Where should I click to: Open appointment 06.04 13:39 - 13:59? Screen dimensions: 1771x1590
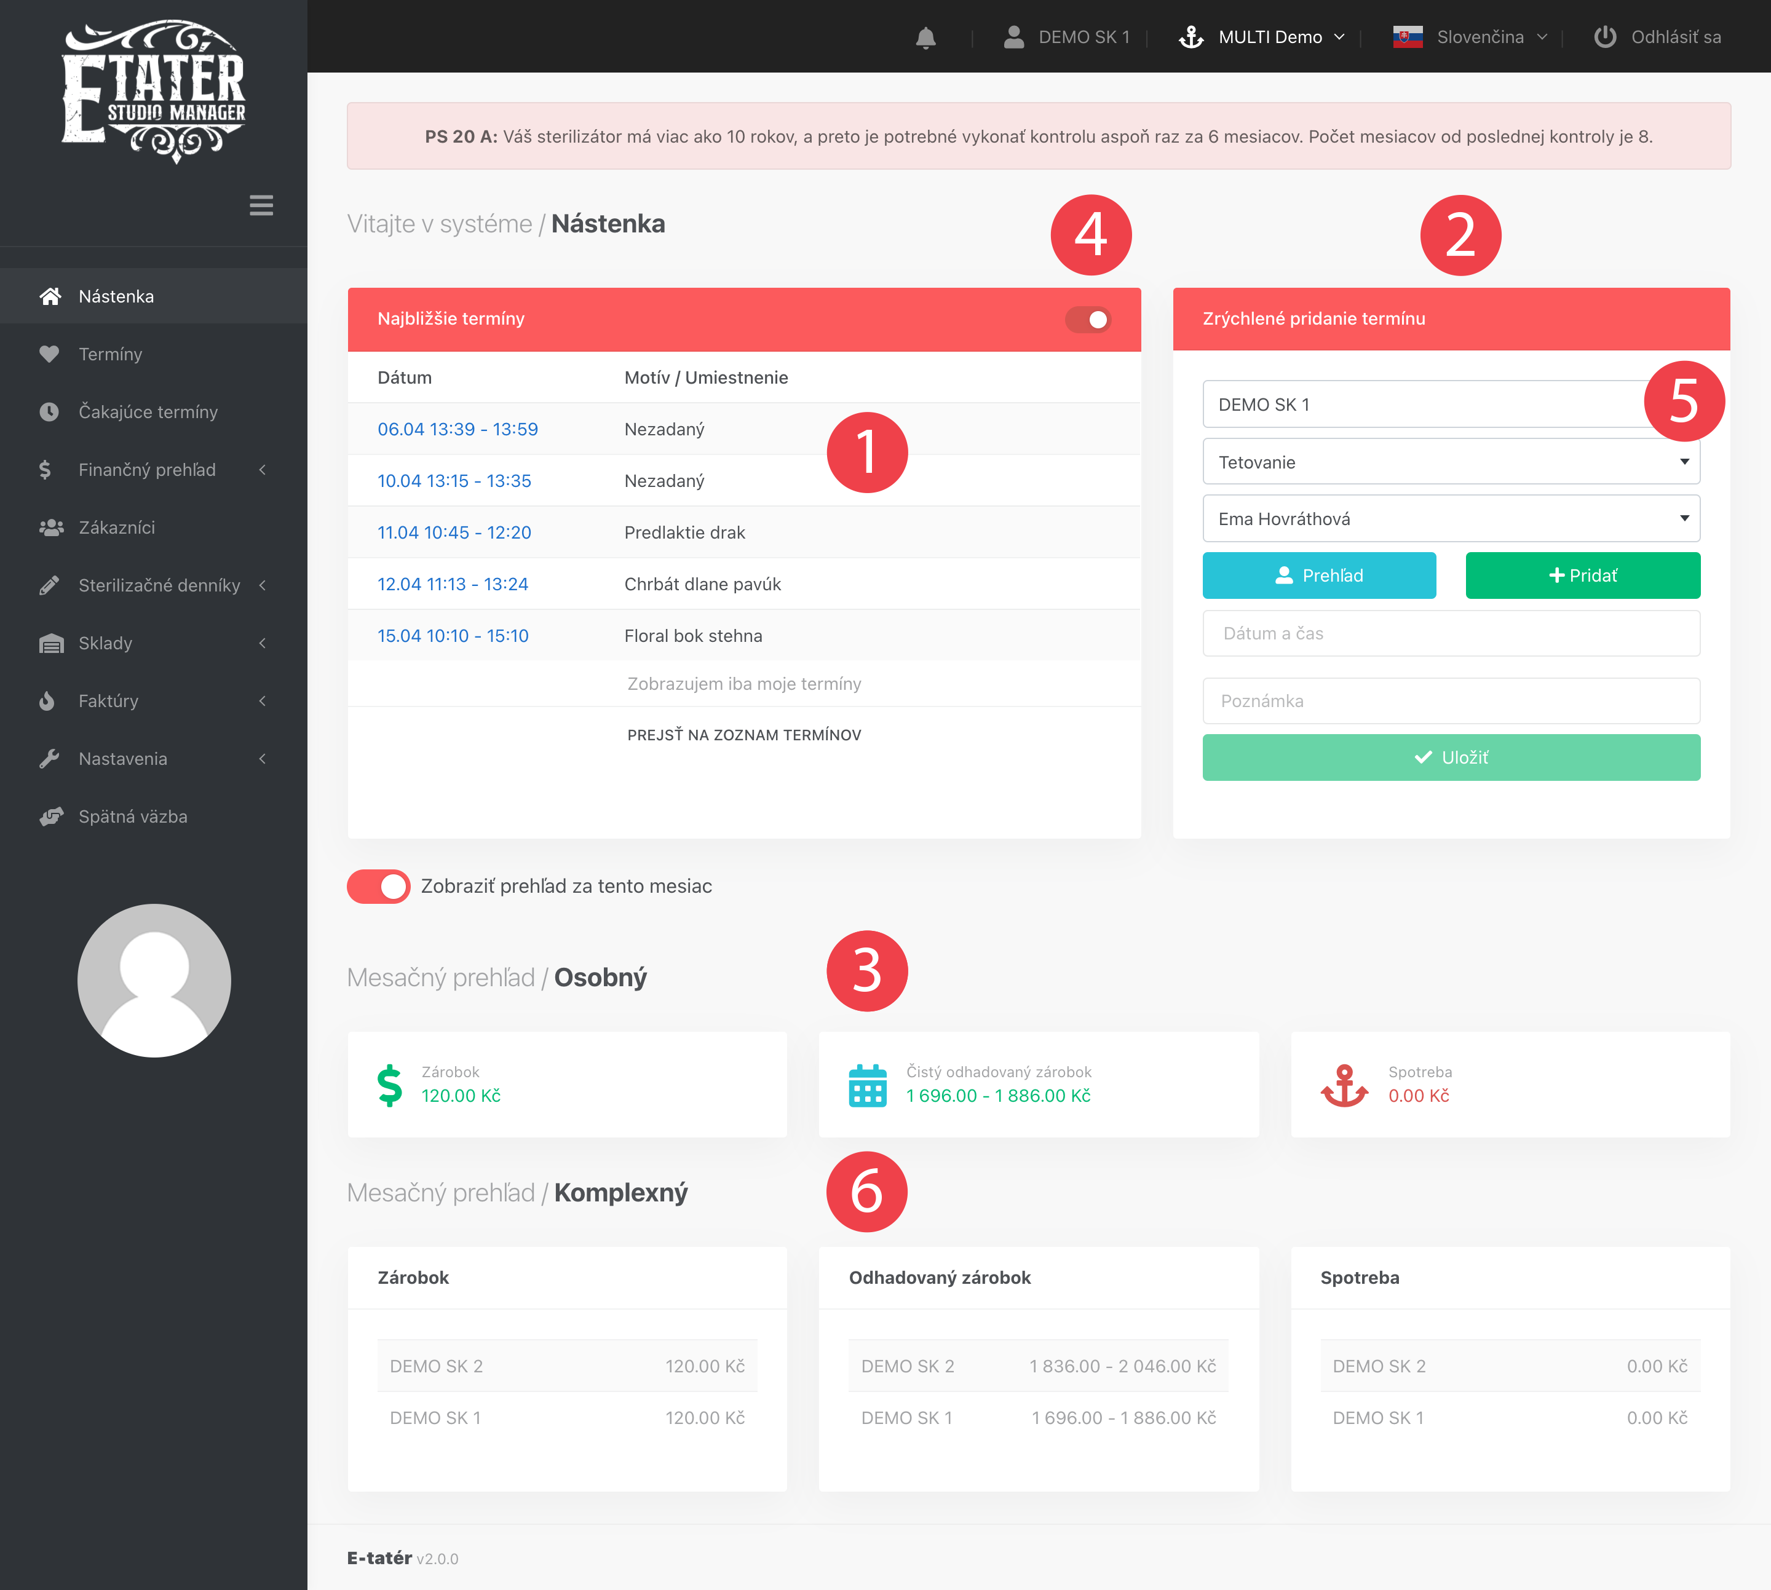458,429
